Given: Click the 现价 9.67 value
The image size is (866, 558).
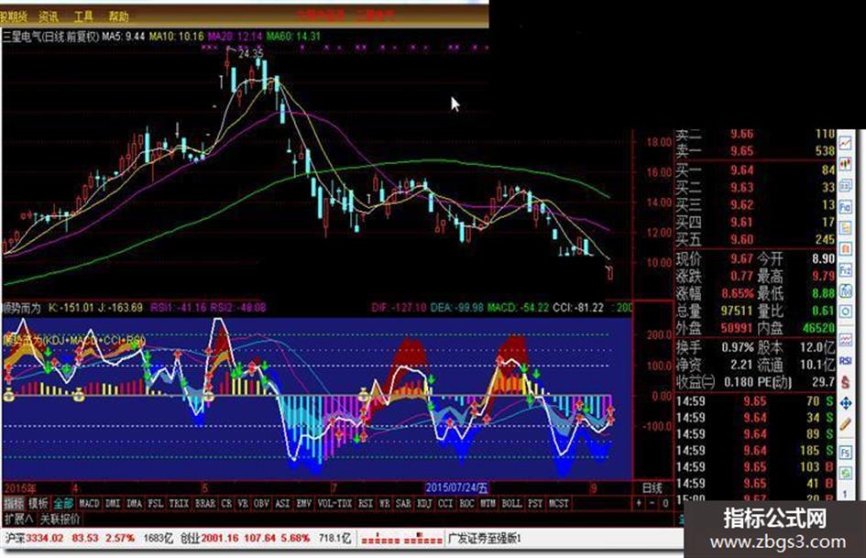Looking at the screenshot, I should 741,258.
